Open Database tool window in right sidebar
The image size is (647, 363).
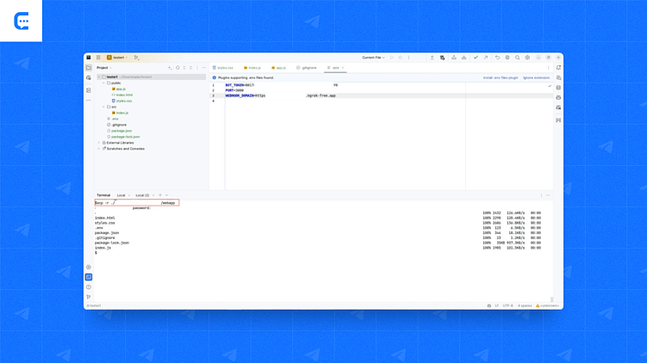click(558, 88)
